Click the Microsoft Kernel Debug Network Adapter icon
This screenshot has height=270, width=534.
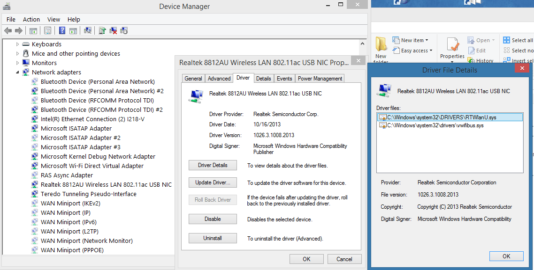(34, 157)
